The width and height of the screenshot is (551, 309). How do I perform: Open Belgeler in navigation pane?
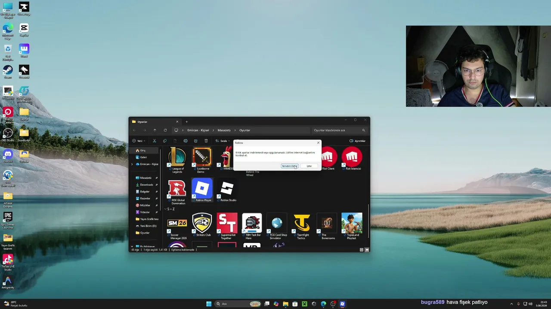[x=145, y=191]
